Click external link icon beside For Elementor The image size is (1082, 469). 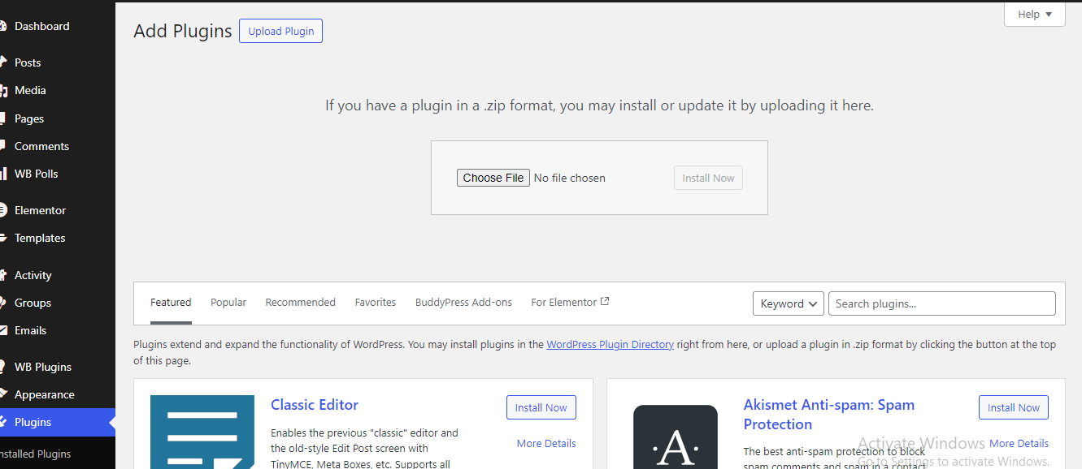point(605,302)
